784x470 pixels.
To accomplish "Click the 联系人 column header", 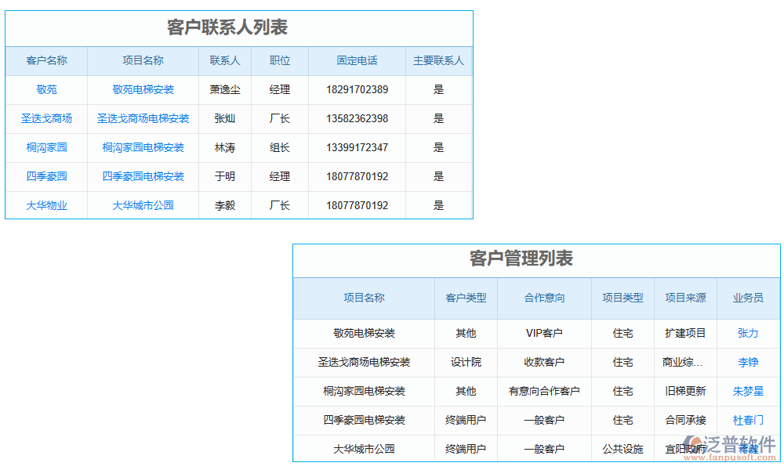I will 225,60.
